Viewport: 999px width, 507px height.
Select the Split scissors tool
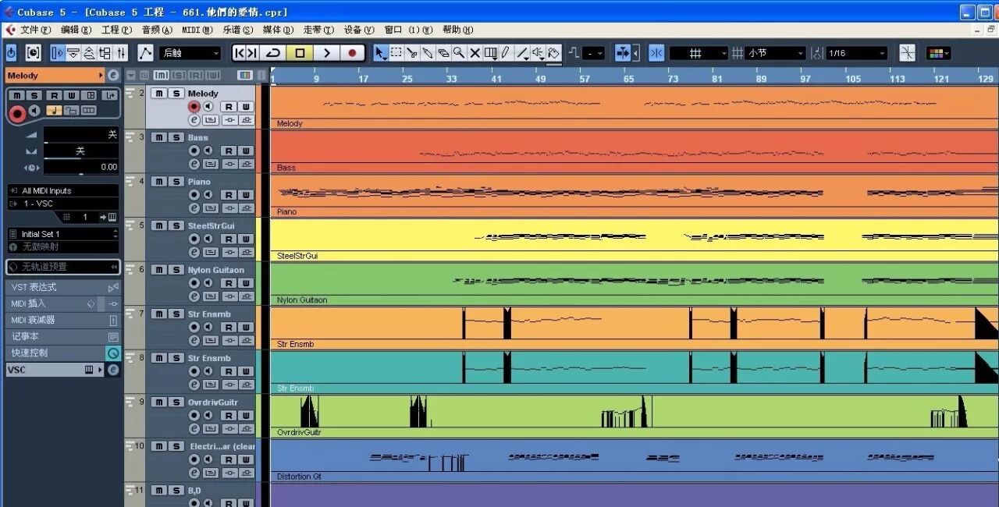click(x=412, y=53)
